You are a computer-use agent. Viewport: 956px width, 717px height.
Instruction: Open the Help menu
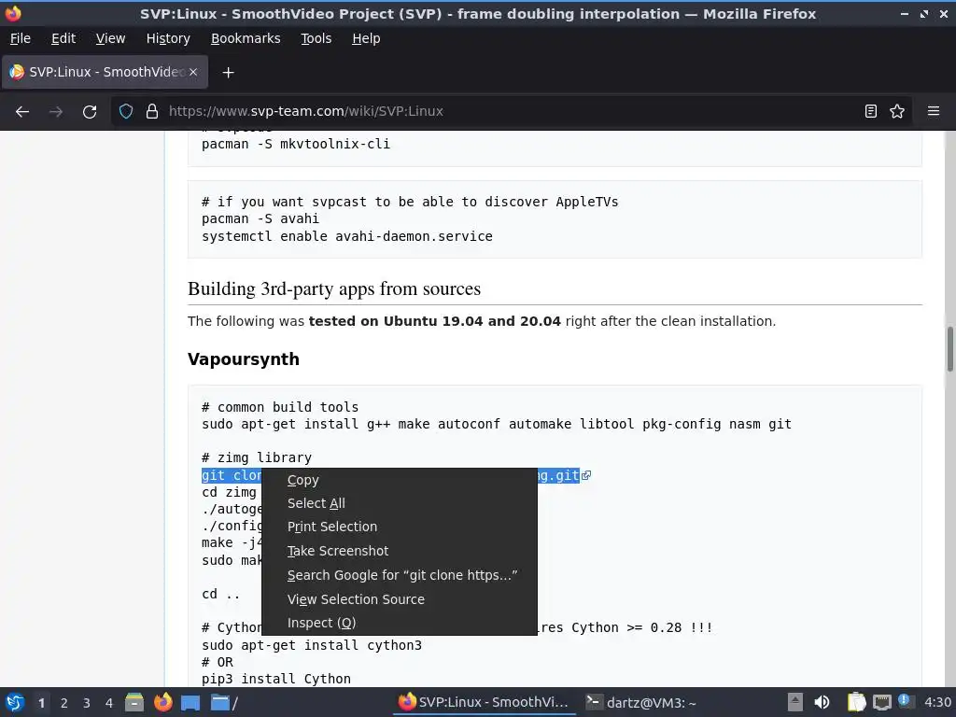[x=366, y=38]
